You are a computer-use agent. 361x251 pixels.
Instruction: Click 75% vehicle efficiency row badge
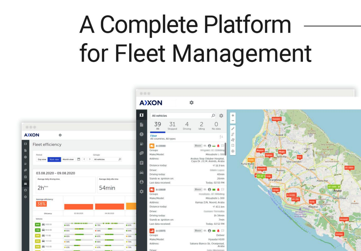(38, 230)
